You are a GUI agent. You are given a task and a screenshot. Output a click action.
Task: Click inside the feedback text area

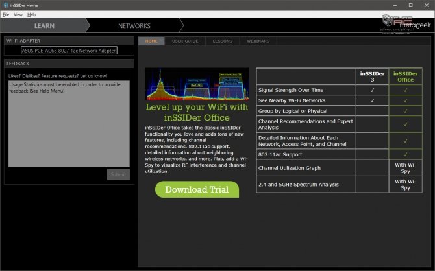pos(69,124)
